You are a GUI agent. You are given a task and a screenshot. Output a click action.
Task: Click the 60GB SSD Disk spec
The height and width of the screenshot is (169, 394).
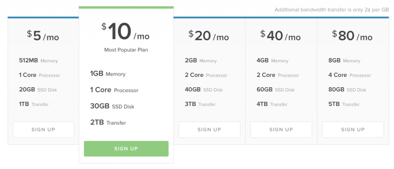(275, 90)
